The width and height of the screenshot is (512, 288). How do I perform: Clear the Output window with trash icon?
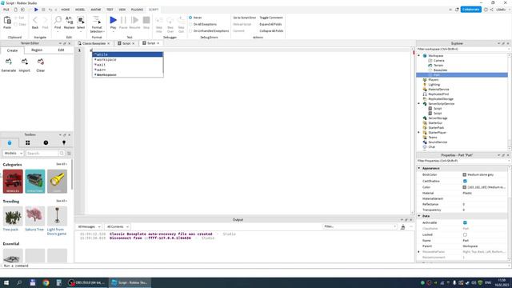(x=402, y=226)
